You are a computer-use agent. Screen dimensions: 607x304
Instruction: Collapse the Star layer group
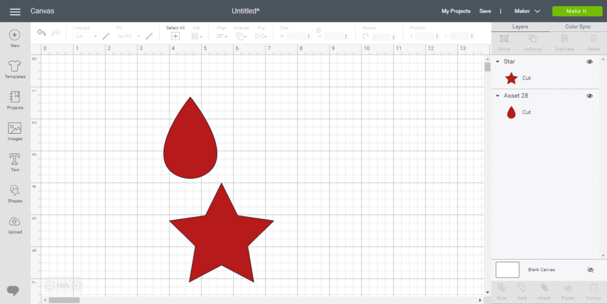click(497, 62)
